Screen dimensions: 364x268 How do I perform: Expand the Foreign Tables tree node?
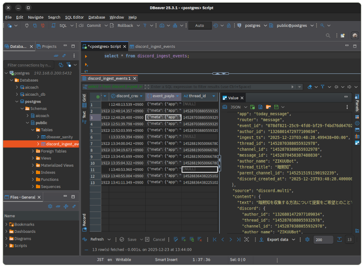coord(33,151)
